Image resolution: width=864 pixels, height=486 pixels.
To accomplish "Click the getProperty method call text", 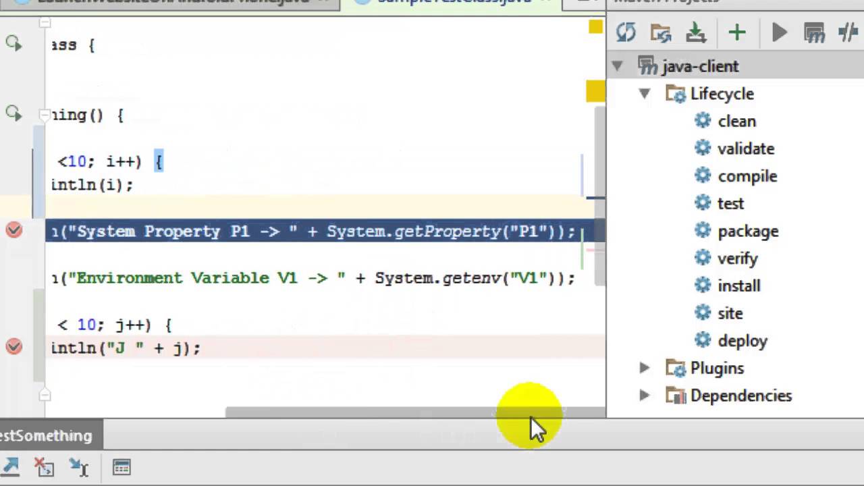I will pyautogui.click(x=447, y=232).
